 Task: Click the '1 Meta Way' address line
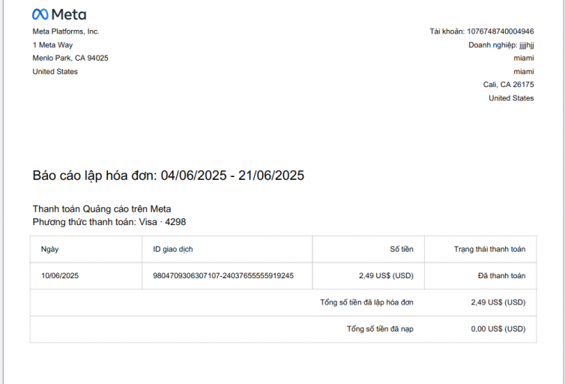[52, 45]
